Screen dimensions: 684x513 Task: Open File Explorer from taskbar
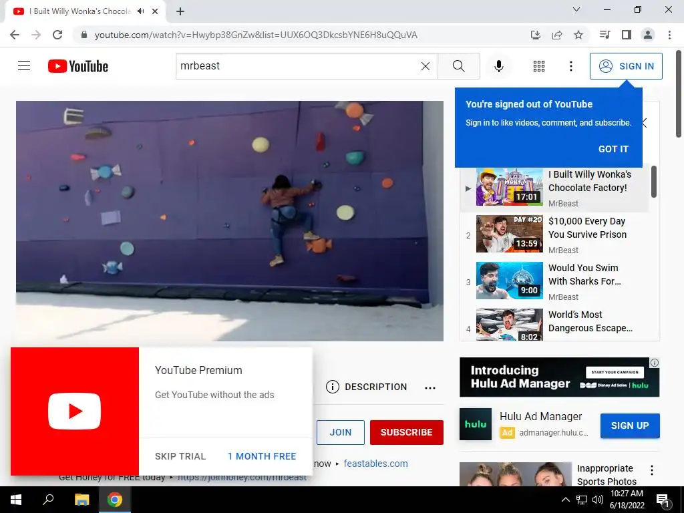(x=81, y=500)
